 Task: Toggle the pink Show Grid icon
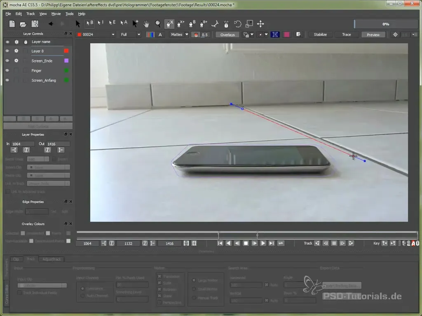pyautogui.click(x=286, y=35)
